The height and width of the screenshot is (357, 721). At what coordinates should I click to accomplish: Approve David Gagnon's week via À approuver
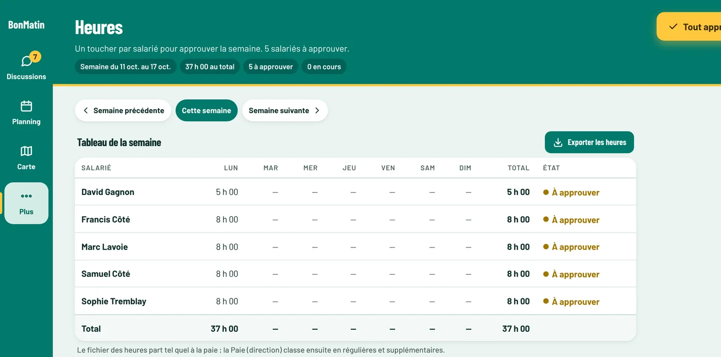click(571, 192)
